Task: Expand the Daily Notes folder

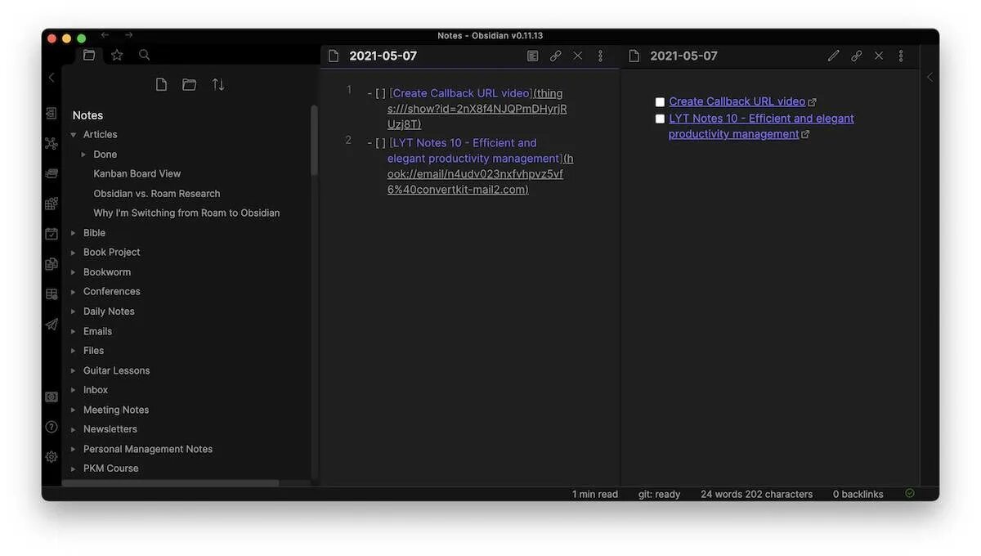Action: pyautogui.click(x=73, y=311)
